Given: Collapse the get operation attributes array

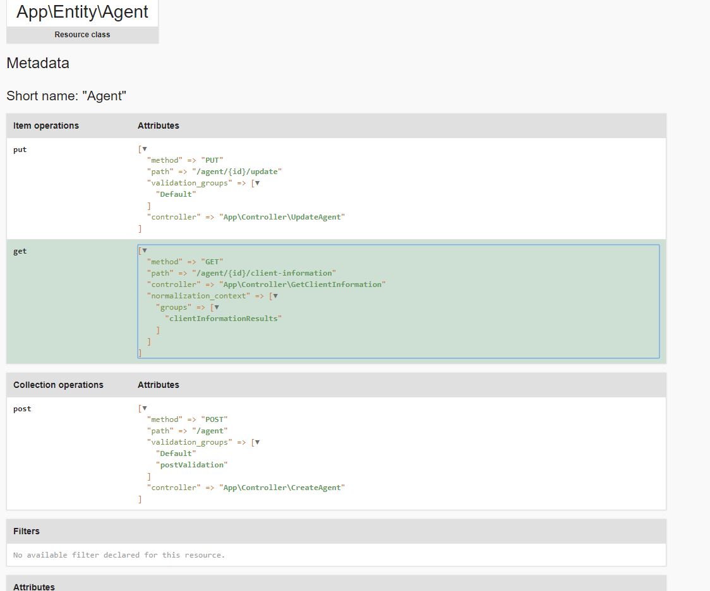Looking at the screenshot, I should click(144, 250).
